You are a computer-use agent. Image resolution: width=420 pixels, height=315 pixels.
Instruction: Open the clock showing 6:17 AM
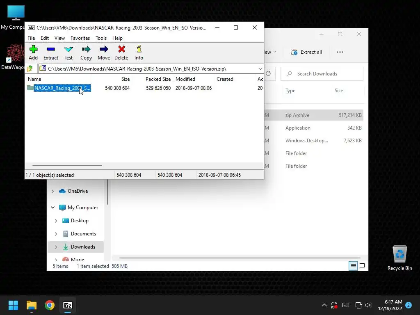390,305
